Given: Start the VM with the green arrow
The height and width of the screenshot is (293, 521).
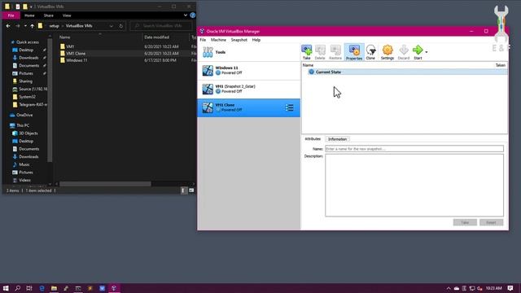Looking at the screenshot, I should coord(418,52).
